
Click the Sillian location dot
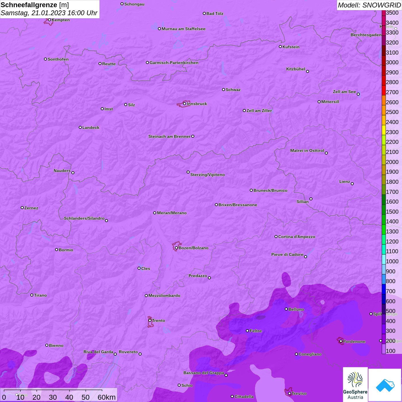click(x=311, y=199)
